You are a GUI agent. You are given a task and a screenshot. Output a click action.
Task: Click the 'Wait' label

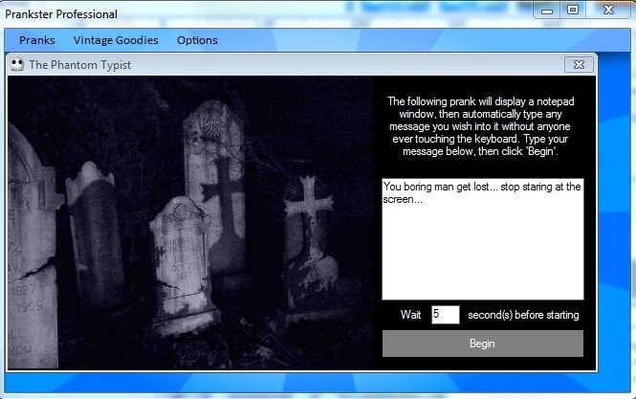(x=410, y=315)
